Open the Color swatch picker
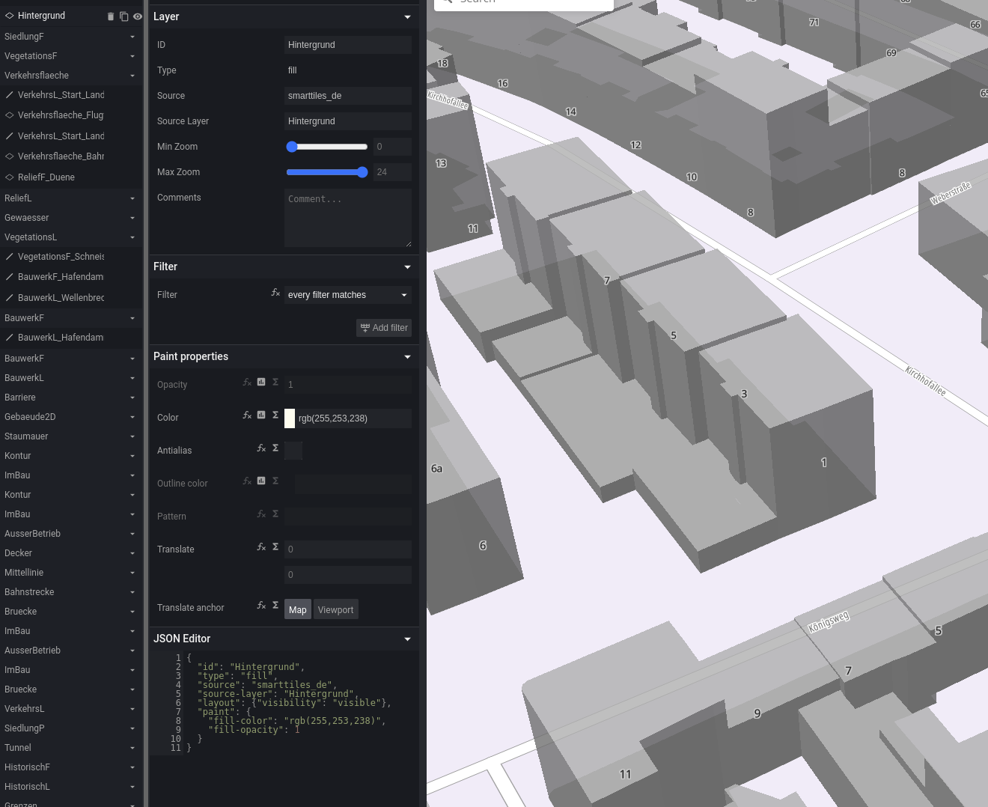Viewport: 988px width, 807px height. point(290,418)
